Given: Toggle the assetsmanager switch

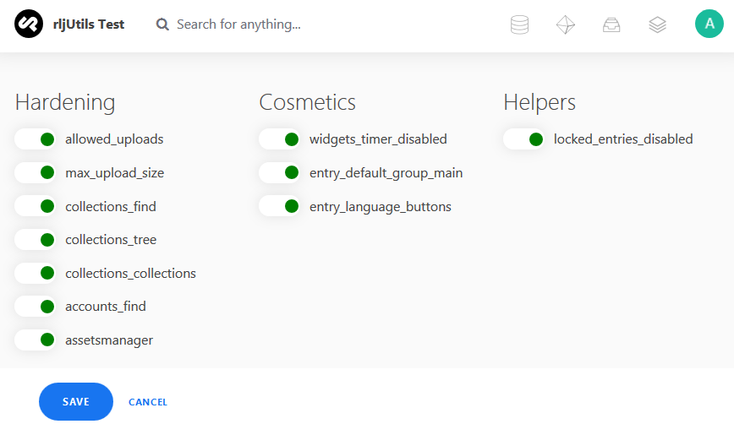Looking at the screenshot, I should (36, 340).
